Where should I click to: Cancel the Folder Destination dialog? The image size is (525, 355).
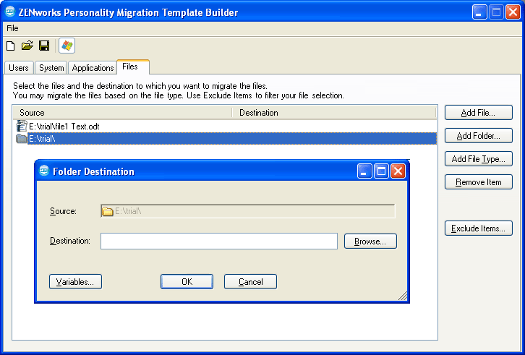(x=250, y=282)
